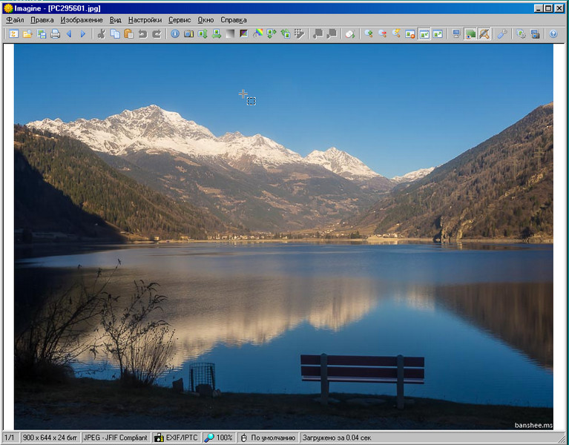The image size is (569, 445).
Task: Click the 'Загружено за 0.04 сек' status text
Action: (337, 438)
